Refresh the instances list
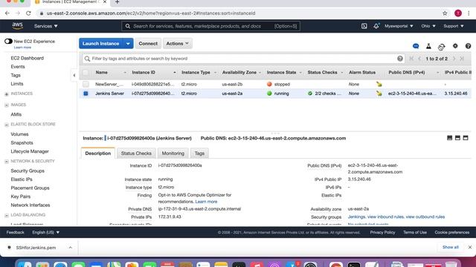476x267 pixels. point(442,46)
